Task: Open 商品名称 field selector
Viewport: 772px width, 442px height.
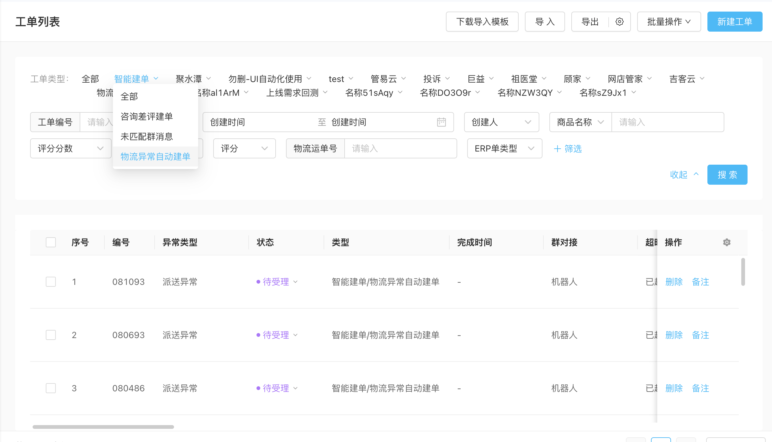Action: pos(580,122)
